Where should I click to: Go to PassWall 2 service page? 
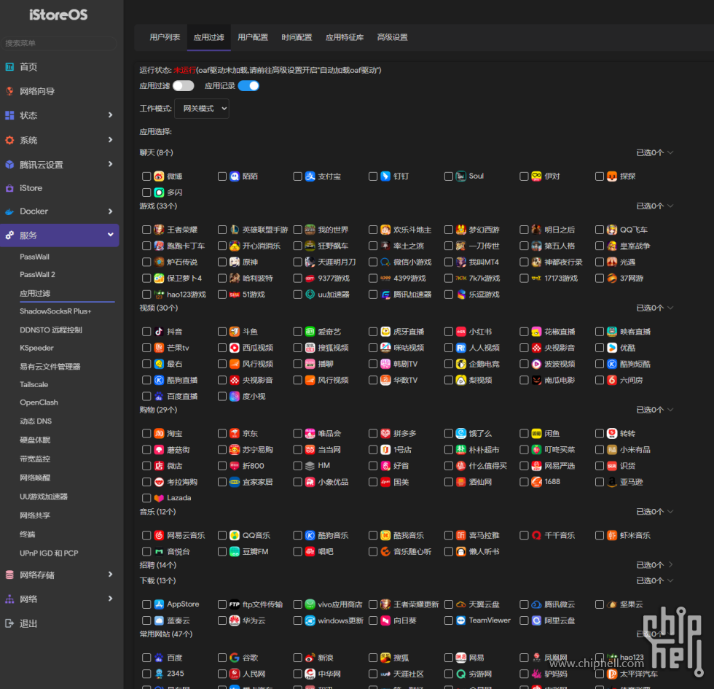[37, 275]
